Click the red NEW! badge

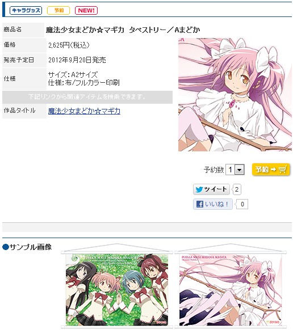(86, 10)
